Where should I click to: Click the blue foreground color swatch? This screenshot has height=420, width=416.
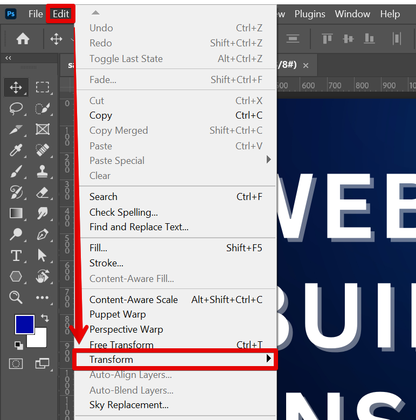click(x=25, y=325)
